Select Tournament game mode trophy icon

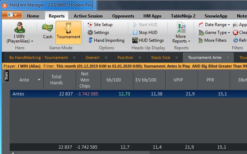[x=68, y=28]
